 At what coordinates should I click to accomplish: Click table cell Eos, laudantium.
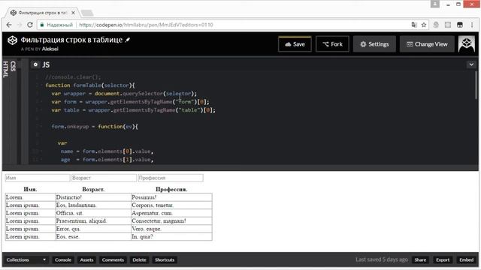(x=93, y=205)
